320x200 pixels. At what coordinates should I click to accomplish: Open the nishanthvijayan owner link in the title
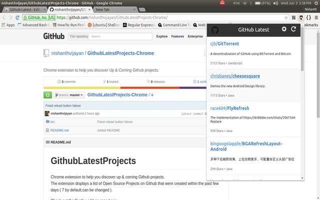tap(67, 53)
